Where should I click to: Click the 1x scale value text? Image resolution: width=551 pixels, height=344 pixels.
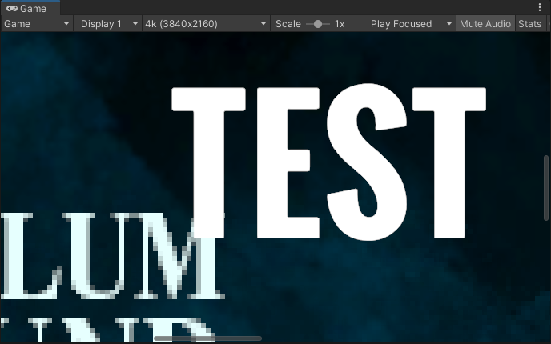point(340,24)
